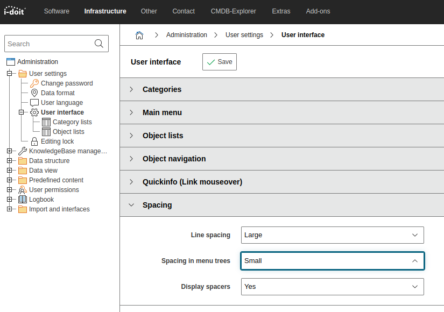Click the Change password key icon
This screenshot has width=444, height=312.
34,83
